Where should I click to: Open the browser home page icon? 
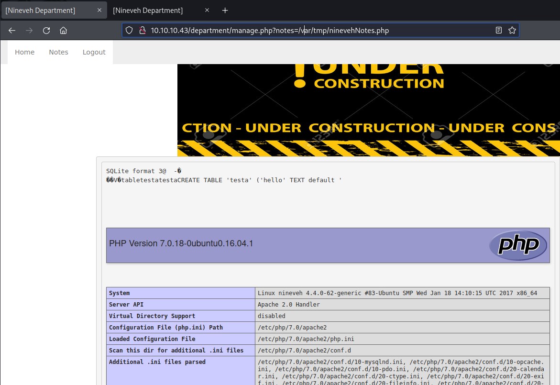point(63,31)
